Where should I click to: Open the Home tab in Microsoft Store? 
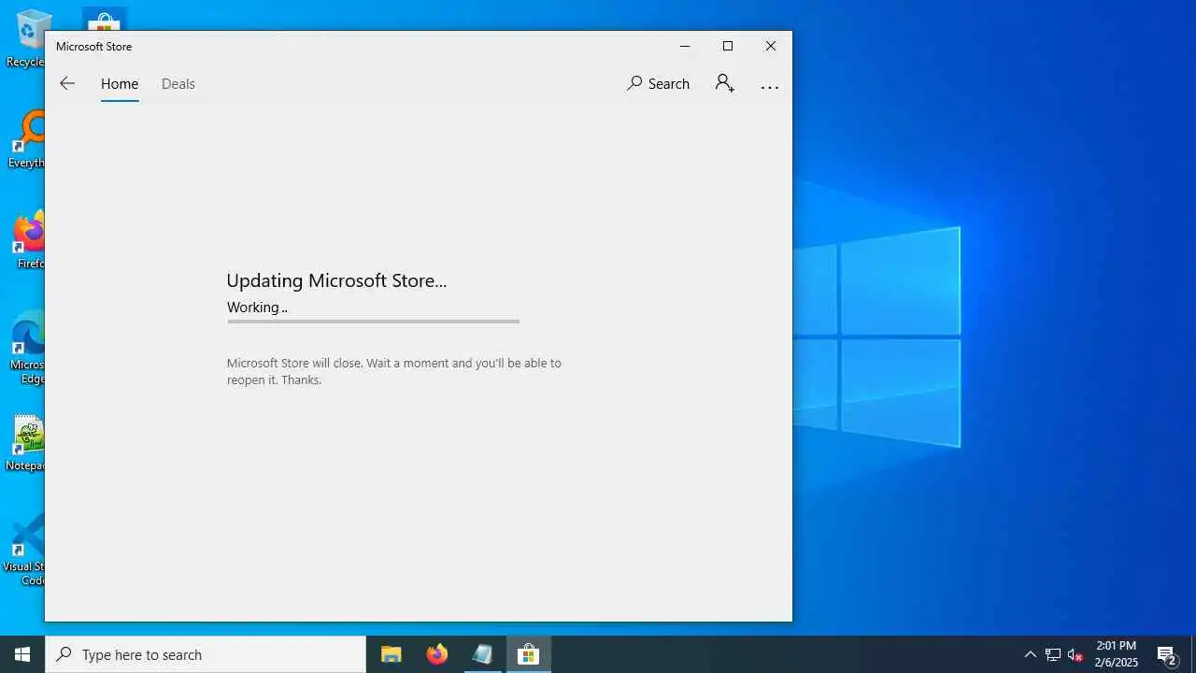(120, 84)
